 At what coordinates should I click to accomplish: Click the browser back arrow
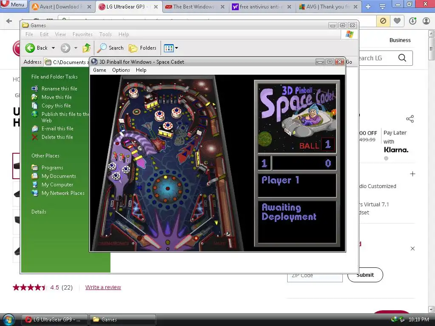click(x=9, y=21)
